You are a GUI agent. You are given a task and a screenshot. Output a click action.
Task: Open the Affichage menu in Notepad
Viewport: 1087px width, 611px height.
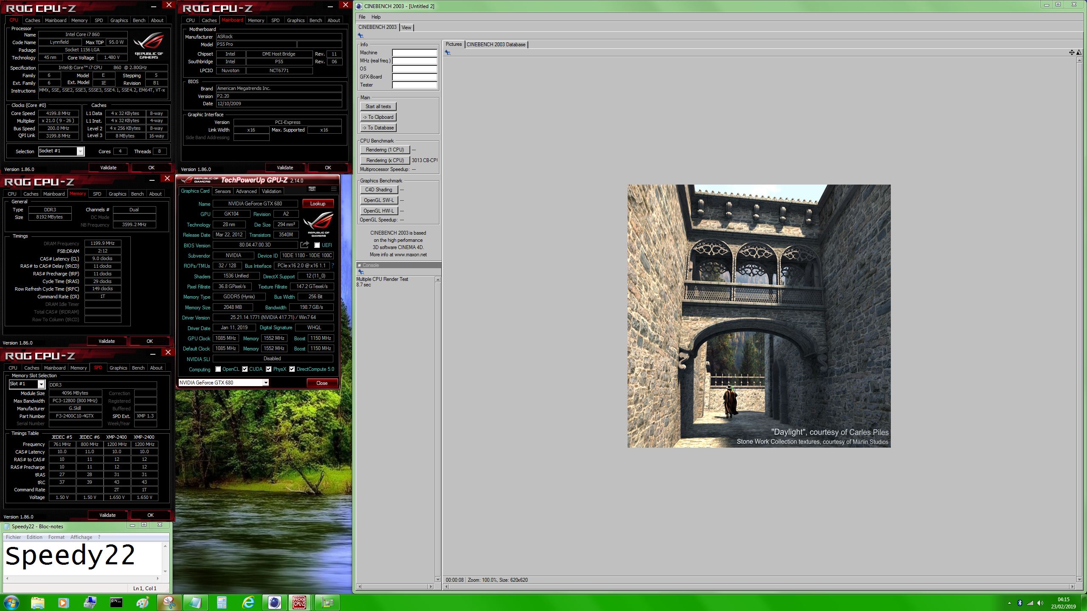point(81,537)
